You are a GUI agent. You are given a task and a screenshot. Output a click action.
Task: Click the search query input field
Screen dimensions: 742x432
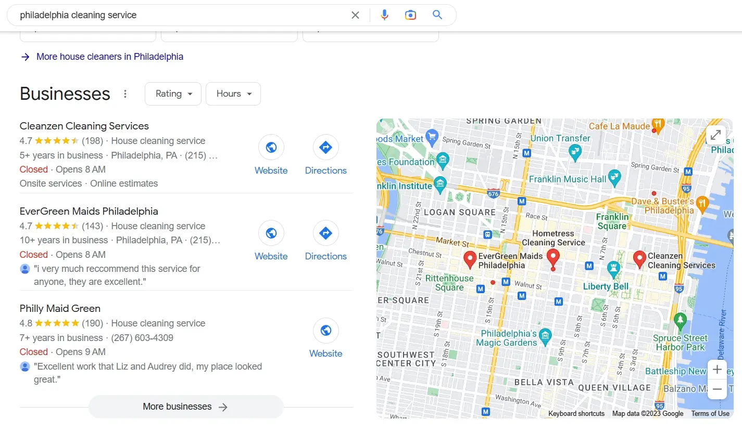click(182, 15)
